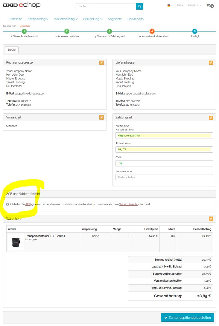Click the Transportcontainer THE BARREL thumbnail
Image resolution: width=219 pixels, height=326 pixels.
16,242
